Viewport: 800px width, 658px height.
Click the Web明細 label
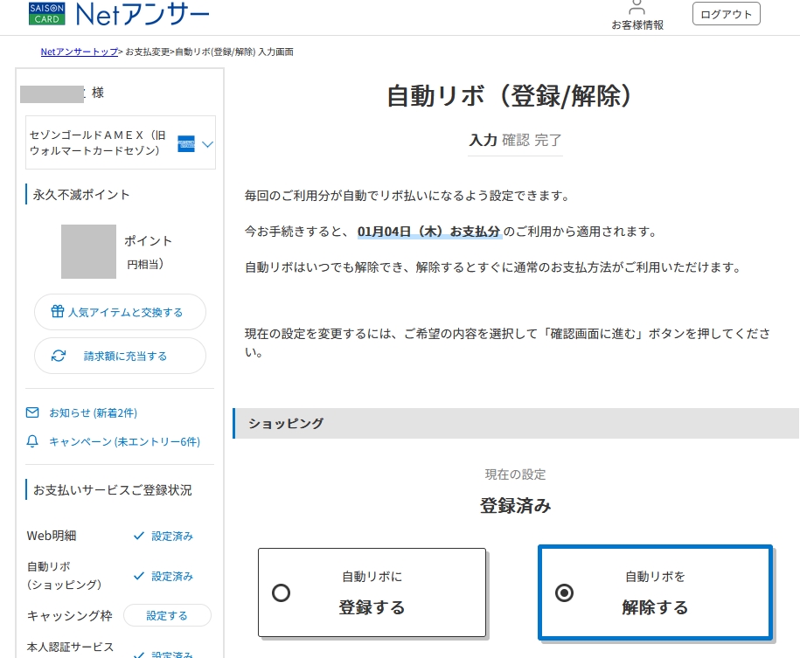(52, 536)
